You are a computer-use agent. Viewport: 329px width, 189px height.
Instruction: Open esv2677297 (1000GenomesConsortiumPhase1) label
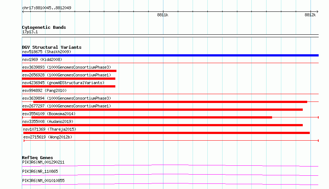click(67, 106)
